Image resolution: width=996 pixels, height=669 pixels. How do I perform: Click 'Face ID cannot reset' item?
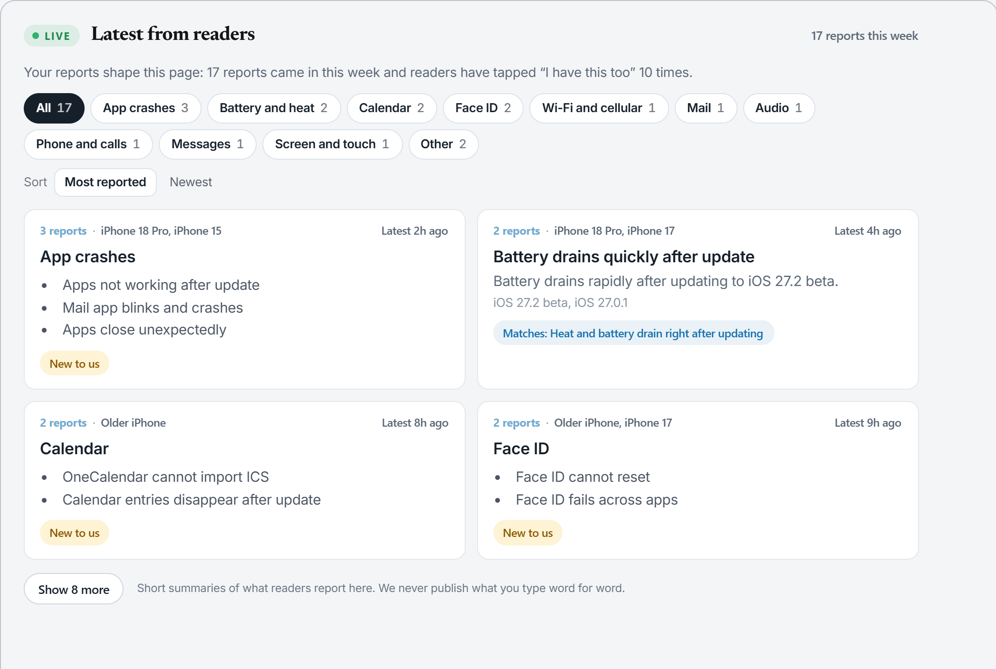(x=583, y=477)
